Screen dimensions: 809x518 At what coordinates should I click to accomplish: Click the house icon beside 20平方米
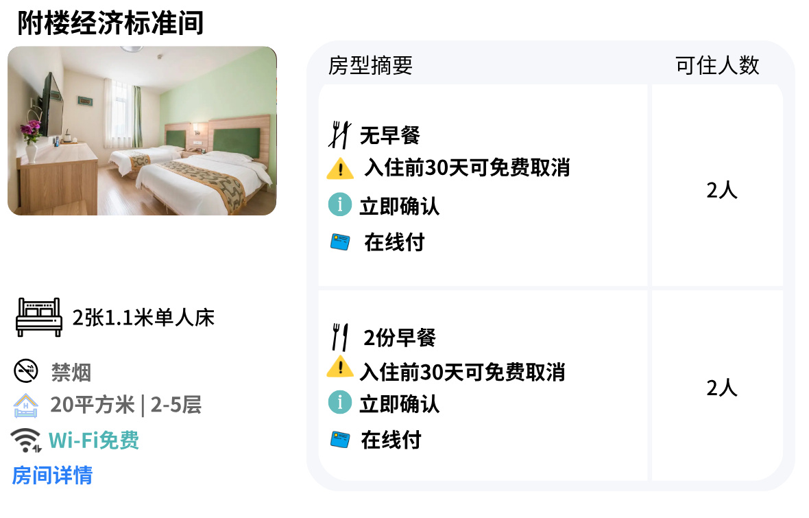[25, 405]
